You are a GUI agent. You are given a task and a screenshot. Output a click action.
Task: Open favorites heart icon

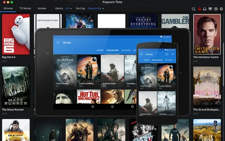point(210,9)
